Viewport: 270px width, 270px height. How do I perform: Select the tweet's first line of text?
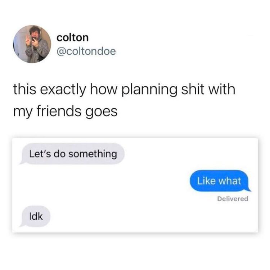[124, 89]
